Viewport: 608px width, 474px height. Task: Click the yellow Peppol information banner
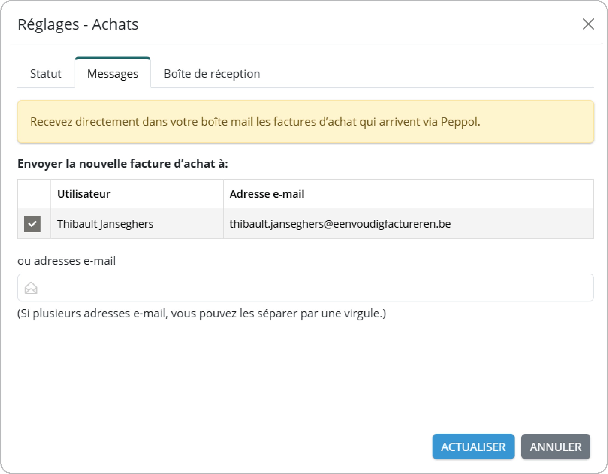pyautogui.click(x=305, y=122)
